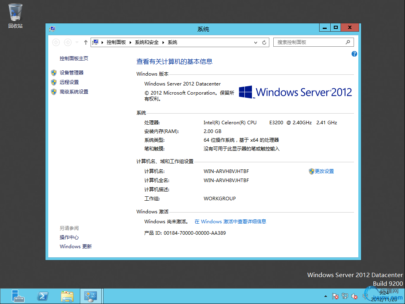Click the Windows Server 2012 logo
405x304 pixels.
(295, 92)
